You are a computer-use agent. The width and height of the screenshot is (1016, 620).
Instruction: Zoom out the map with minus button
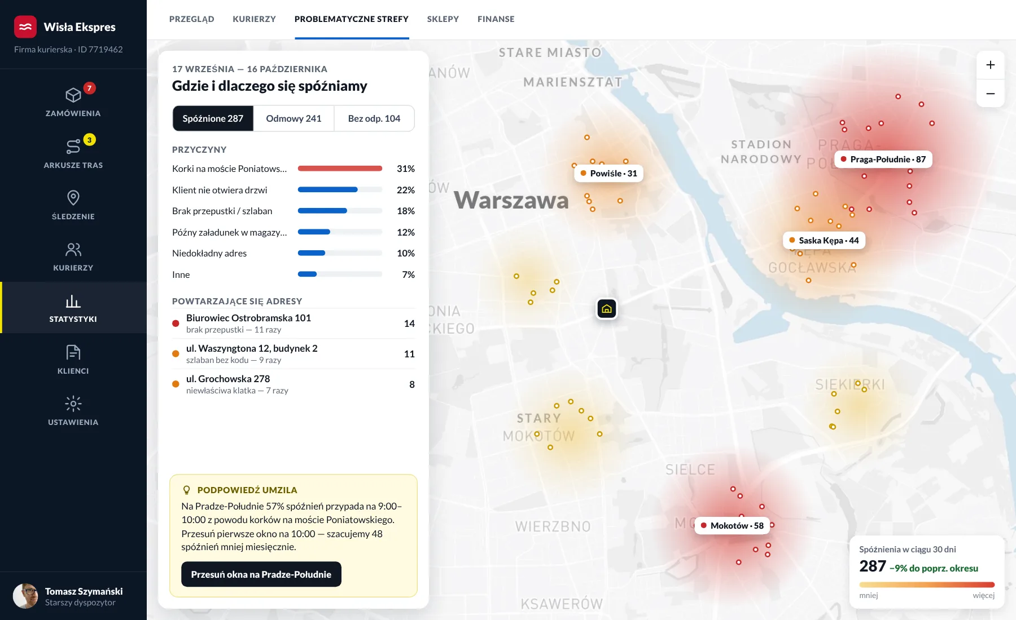coord(991,94)
